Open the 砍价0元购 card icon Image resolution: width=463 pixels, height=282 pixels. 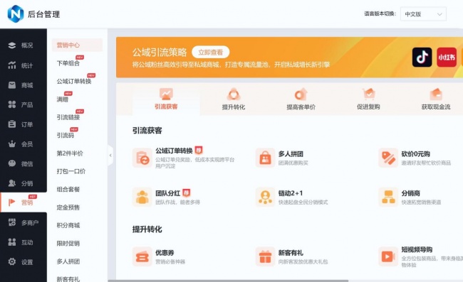[388, 158]
